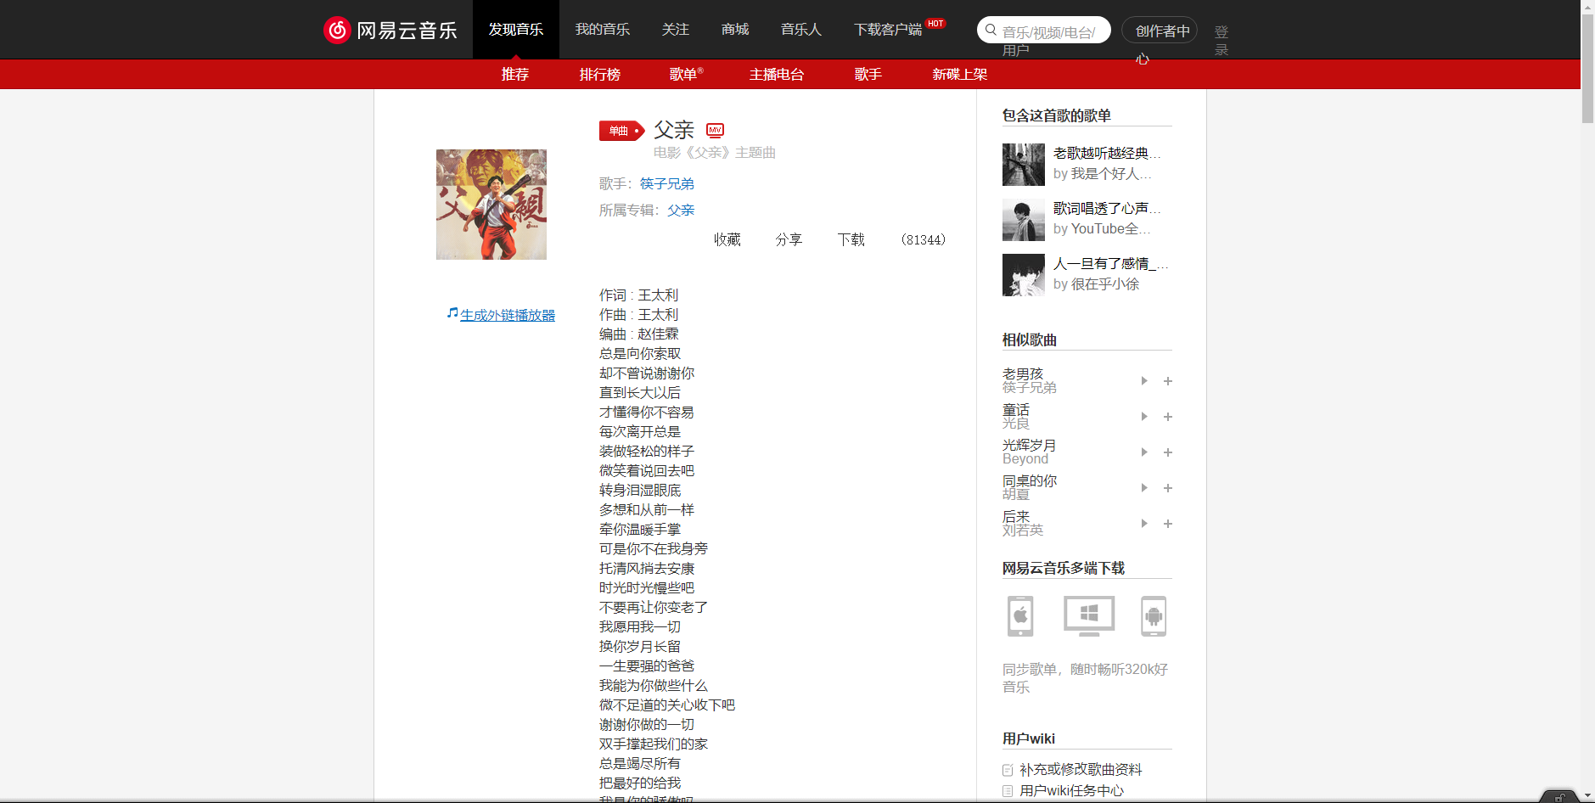Click the 收藏 button
This screenshot has height=803, width=1595.
(727, 239)
